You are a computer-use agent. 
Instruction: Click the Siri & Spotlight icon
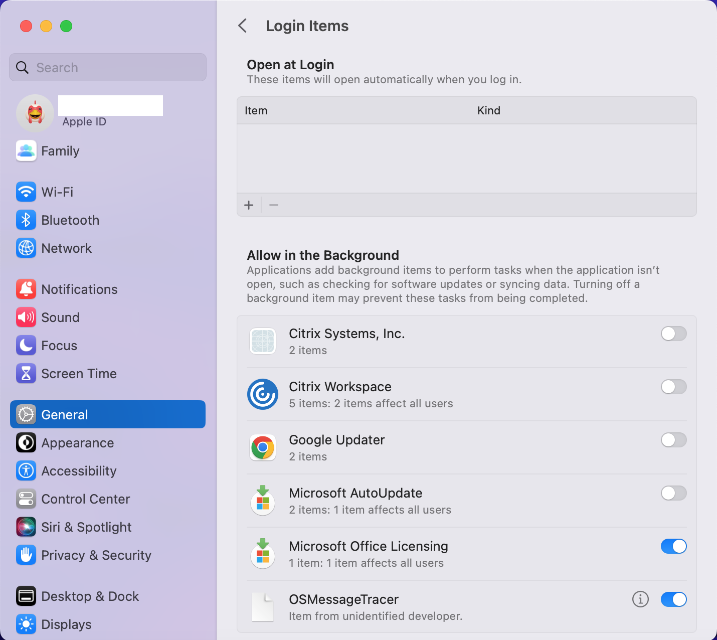click(26, 527)
